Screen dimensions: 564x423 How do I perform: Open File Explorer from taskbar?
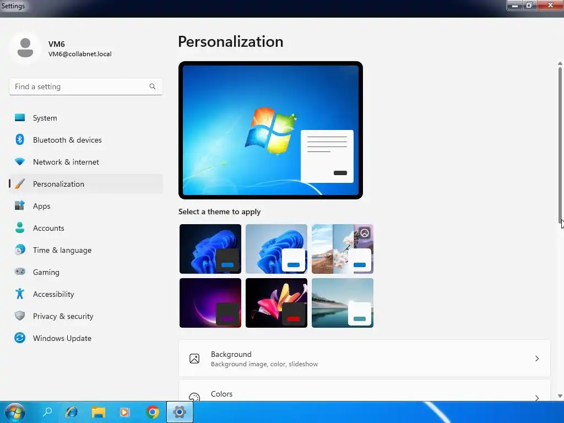(98, 412)
